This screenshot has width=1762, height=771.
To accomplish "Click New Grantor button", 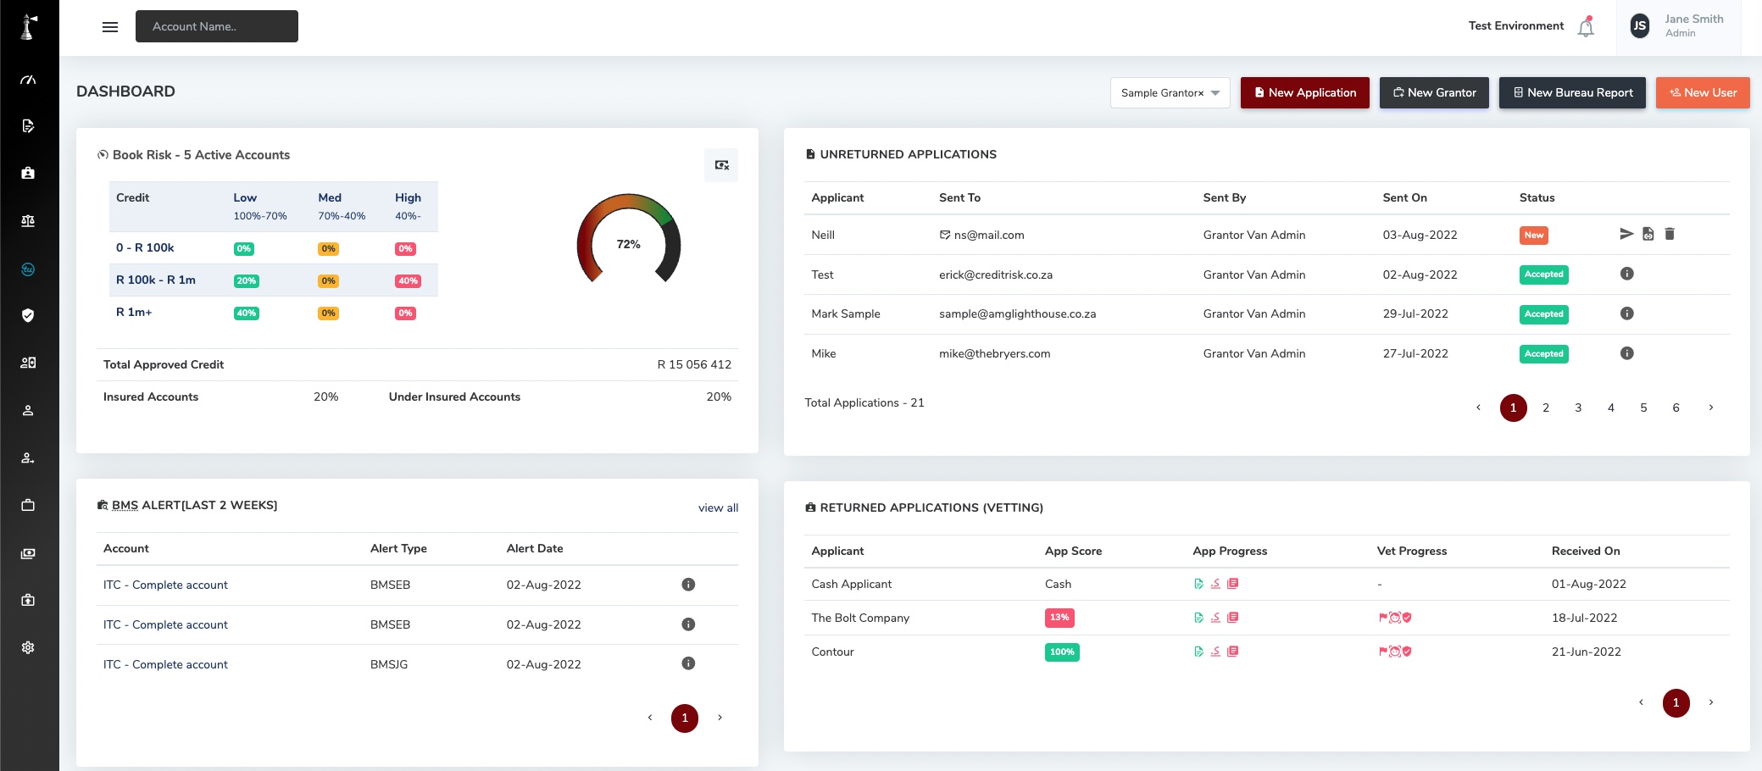I will point(1435,93).
